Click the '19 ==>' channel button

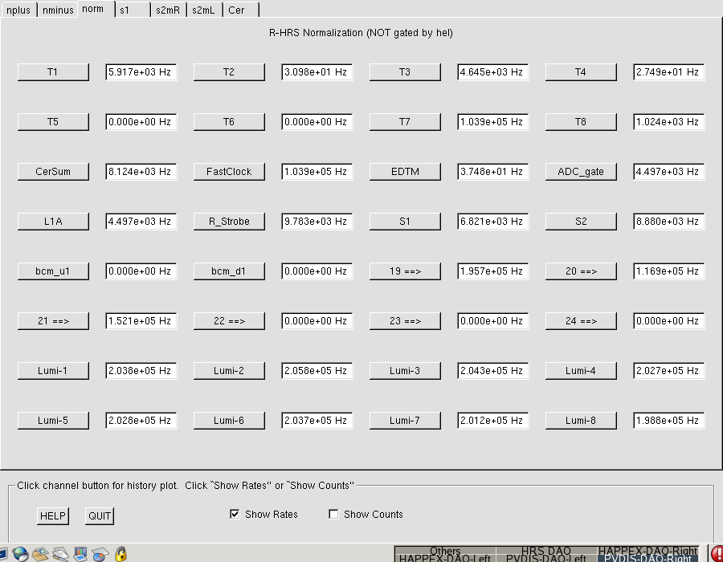[405, 271]
